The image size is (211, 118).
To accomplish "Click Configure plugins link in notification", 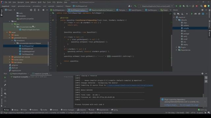I will point(171,105).
